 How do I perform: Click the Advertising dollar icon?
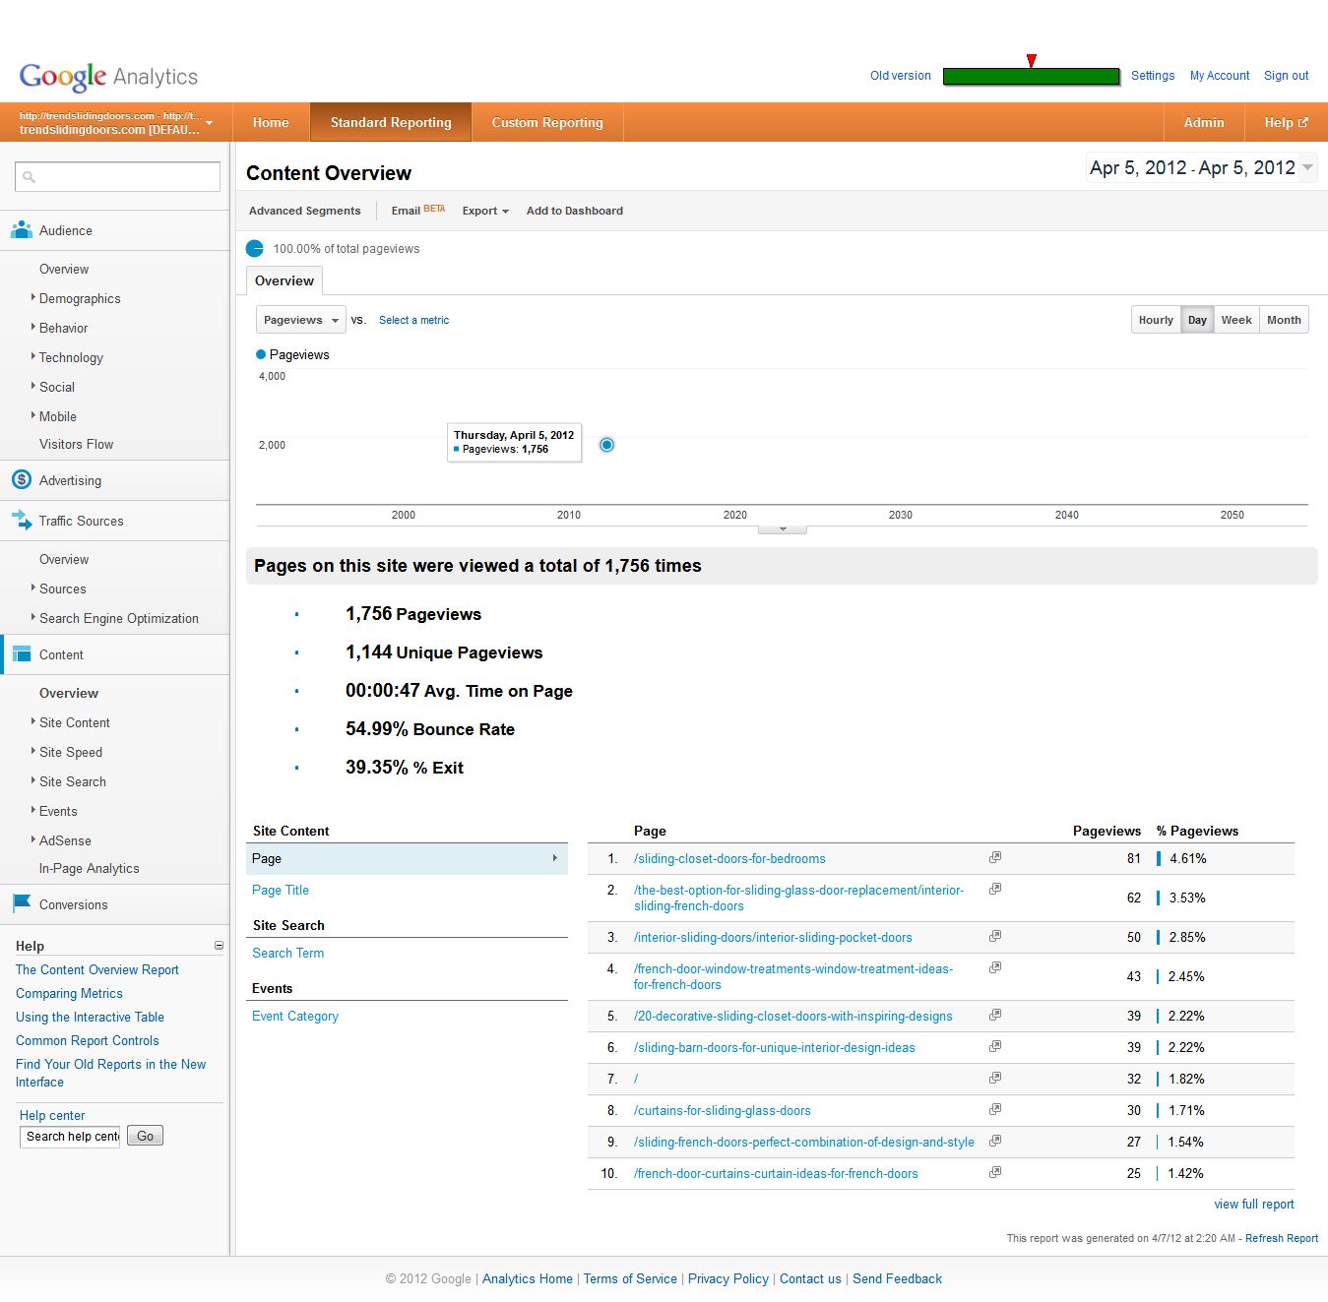[x=21, y=480]
